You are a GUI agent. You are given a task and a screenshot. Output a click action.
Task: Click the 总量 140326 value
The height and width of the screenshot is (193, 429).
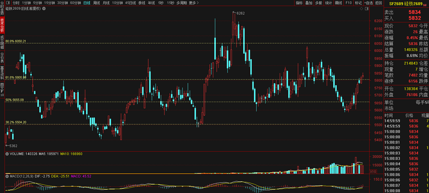[411, 50]
